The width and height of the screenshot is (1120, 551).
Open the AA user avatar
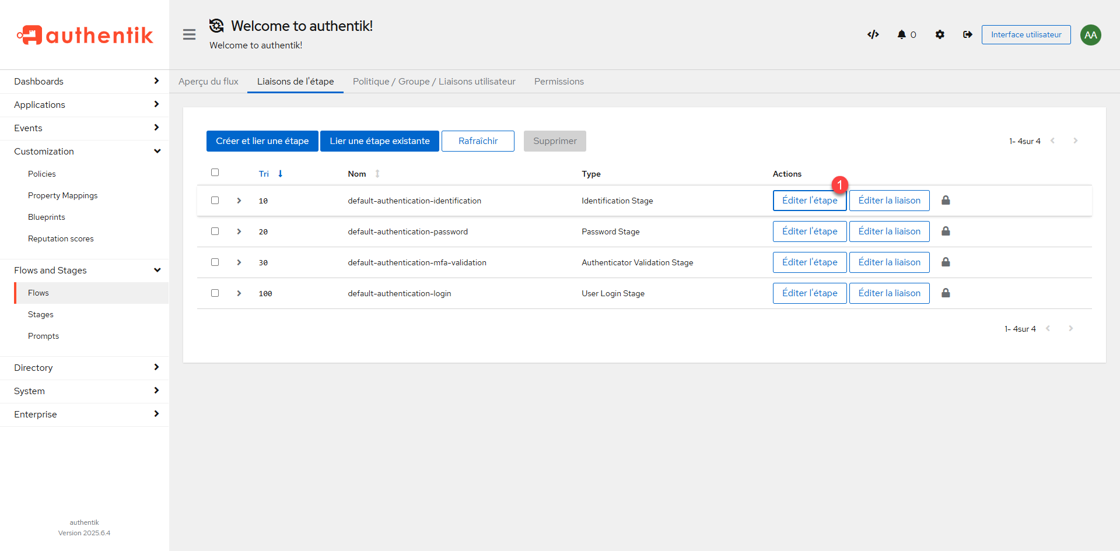[x=1090, y=35]
